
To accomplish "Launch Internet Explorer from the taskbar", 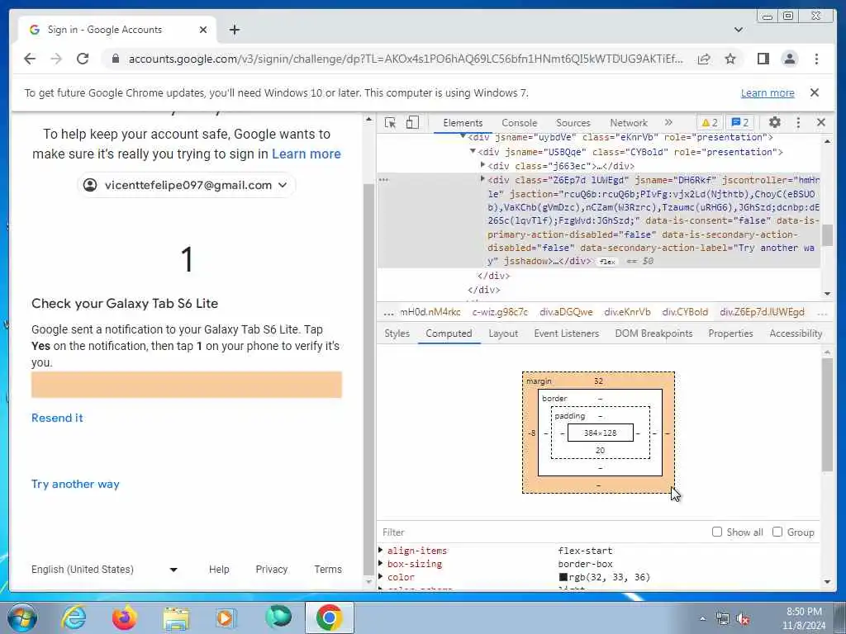I will pyautogui.click(x=73, y=617).
